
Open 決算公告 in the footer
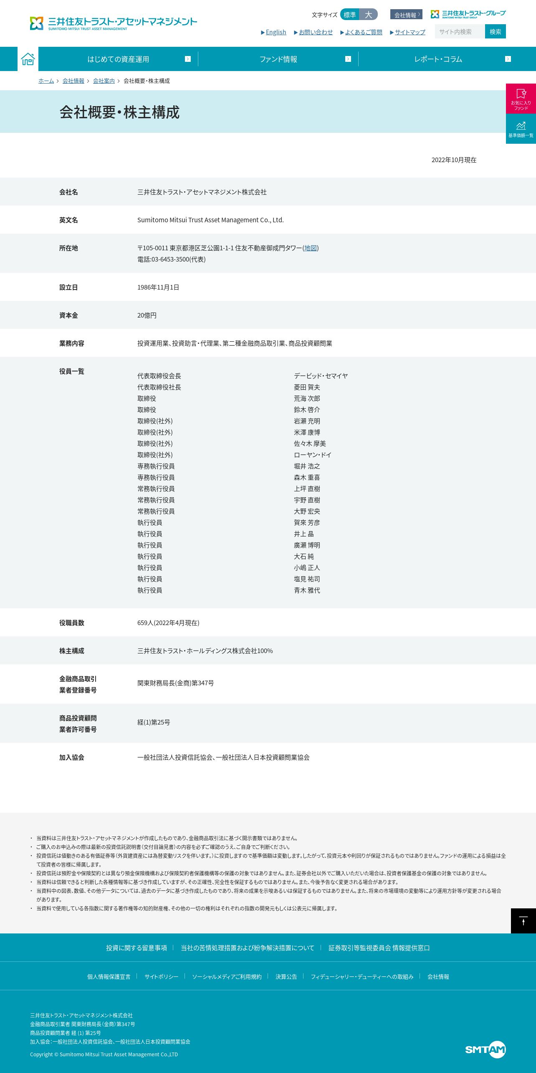pos(286,976)
